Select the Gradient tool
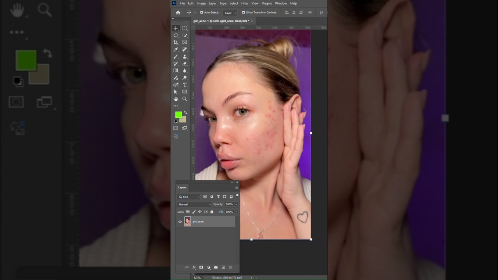 pos(176,70)
